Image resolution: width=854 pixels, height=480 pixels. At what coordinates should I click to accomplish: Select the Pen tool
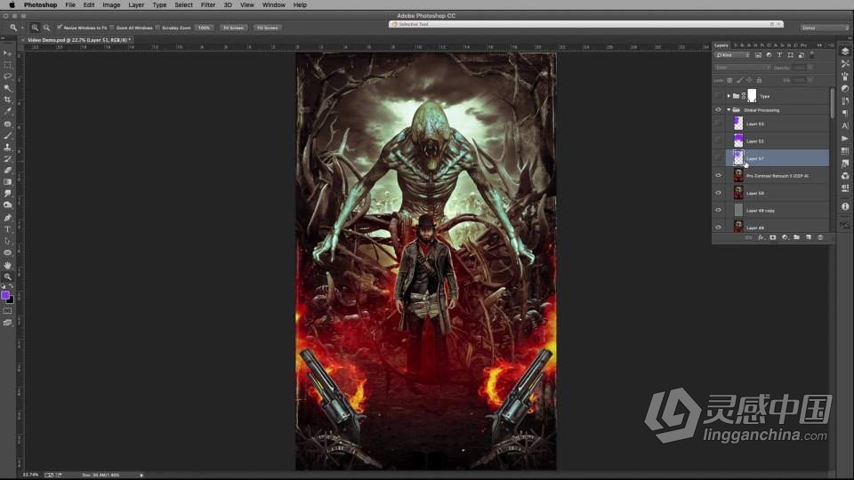(8, 218)
